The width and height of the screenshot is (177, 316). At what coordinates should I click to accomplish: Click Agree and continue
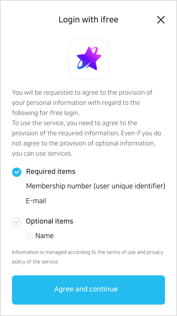(88, 290)
